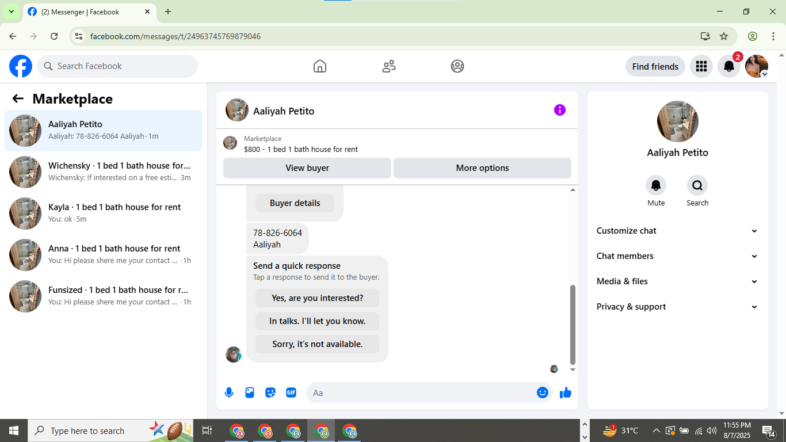
Task: Click the browser address bar URL
Action: pos(175,36)
